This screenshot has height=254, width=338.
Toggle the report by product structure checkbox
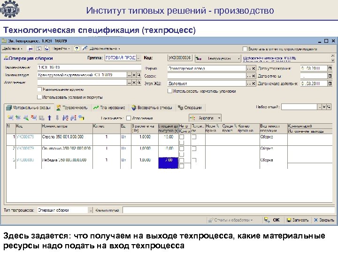click(x=245, y=49)
